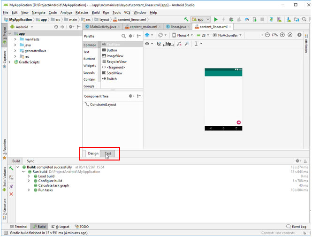This screenshot has height=237, width=312.
Task: Open Build panel settings gear icon
Action: (298, 161)
